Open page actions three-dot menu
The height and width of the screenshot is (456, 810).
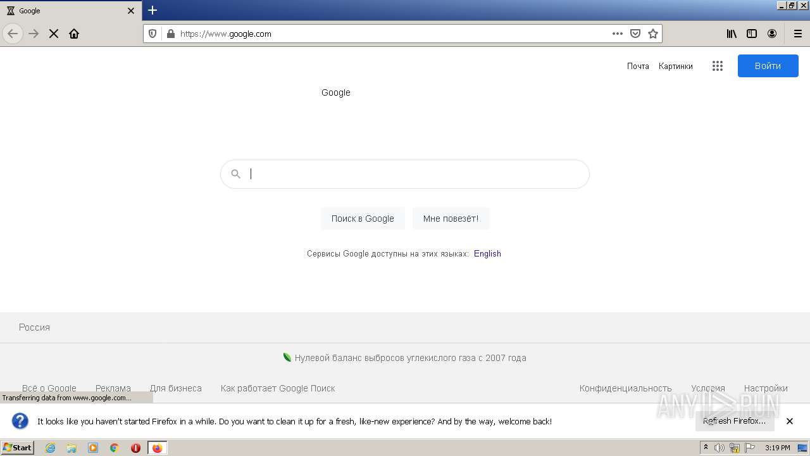tap(618, 34)
